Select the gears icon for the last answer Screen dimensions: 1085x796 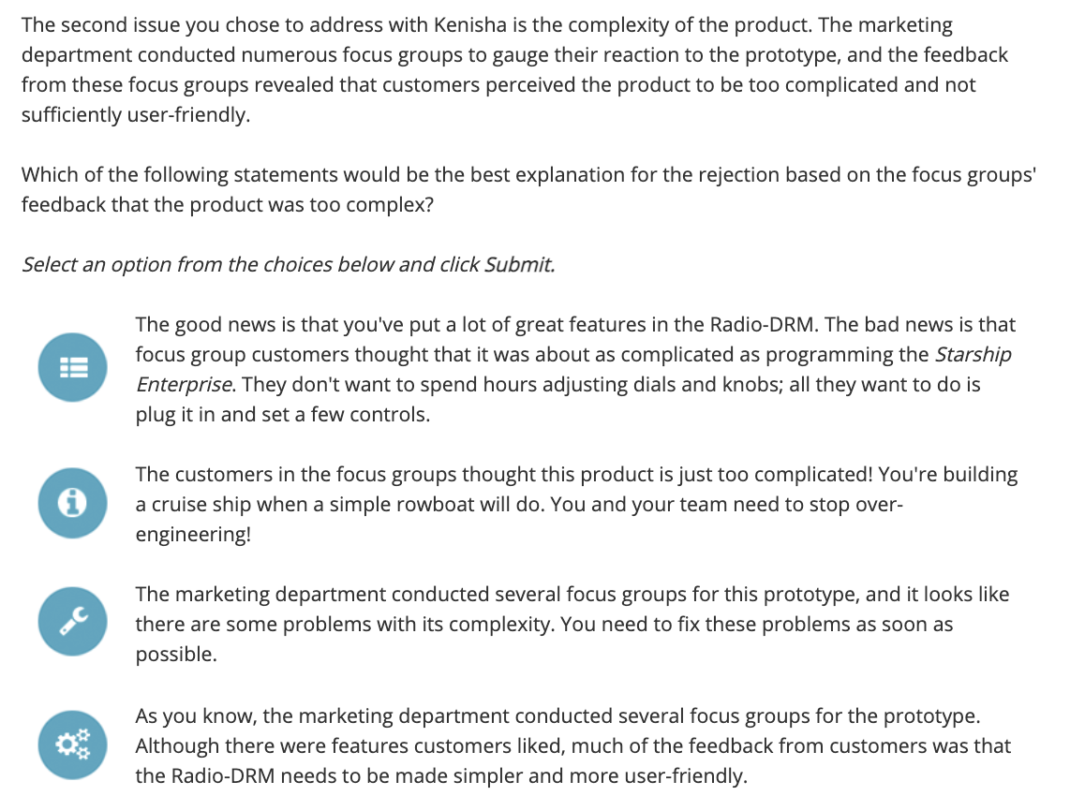[73, 744]
